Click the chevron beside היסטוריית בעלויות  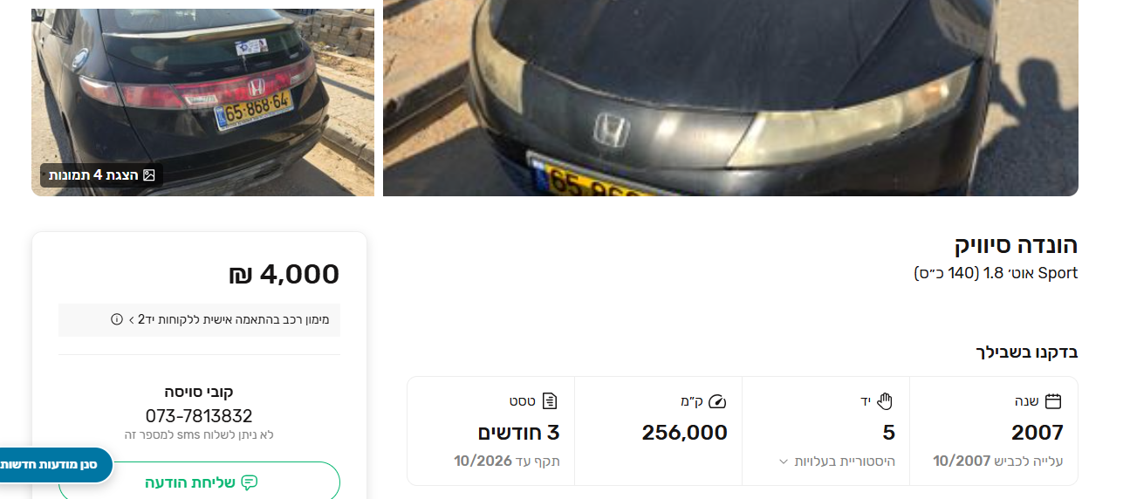click(x=784, y=461)
